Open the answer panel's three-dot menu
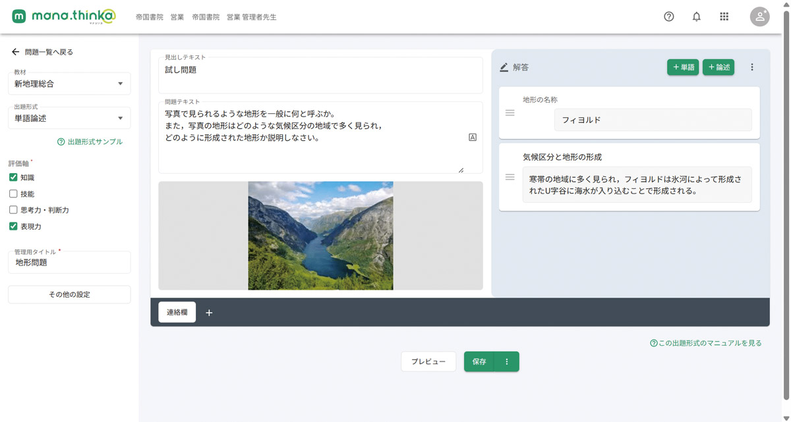Screen dimensions: 791x422 tap(752, 67)
